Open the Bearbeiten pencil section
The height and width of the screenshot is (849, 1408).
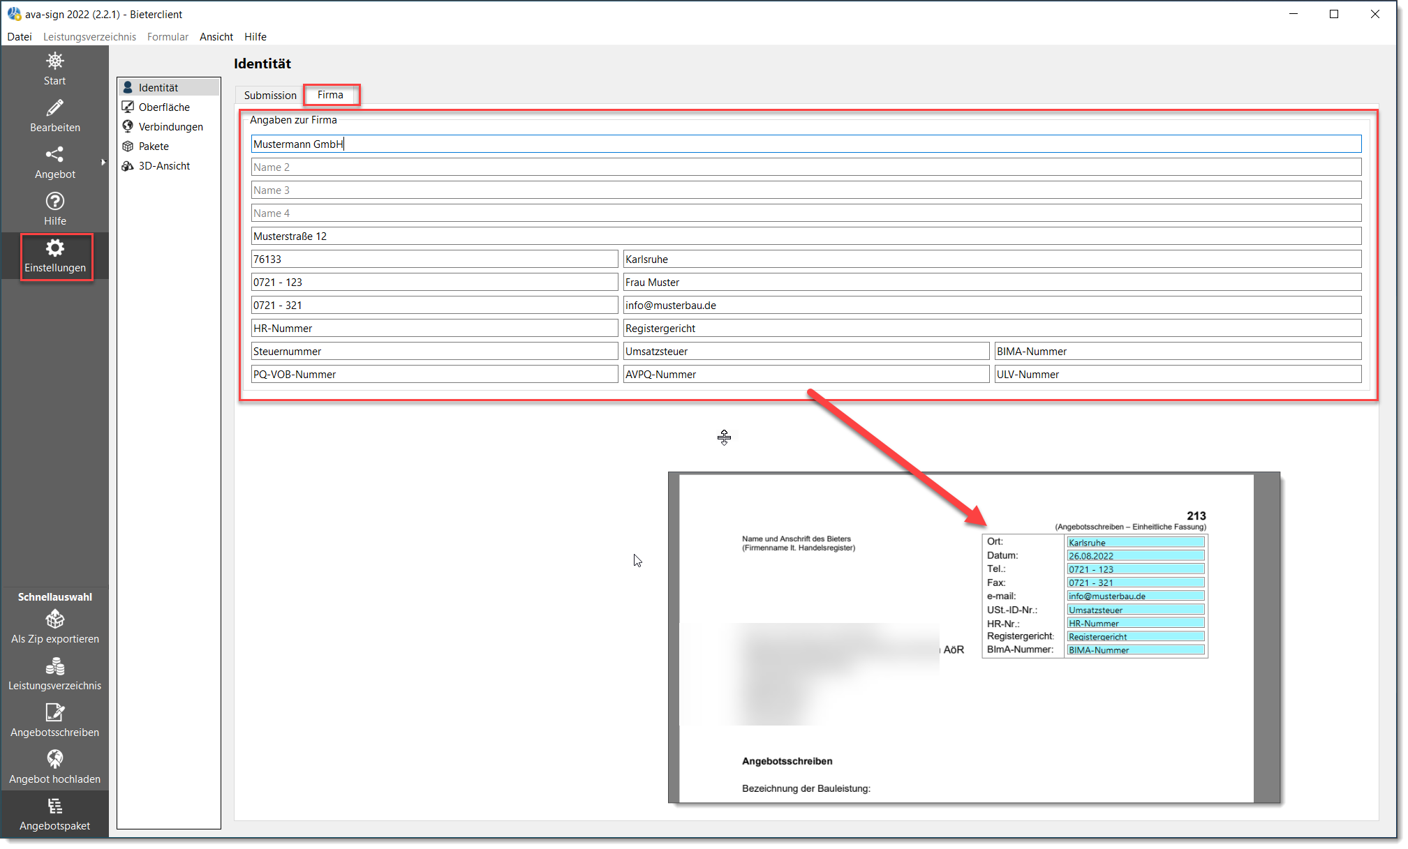pos(54,116)
